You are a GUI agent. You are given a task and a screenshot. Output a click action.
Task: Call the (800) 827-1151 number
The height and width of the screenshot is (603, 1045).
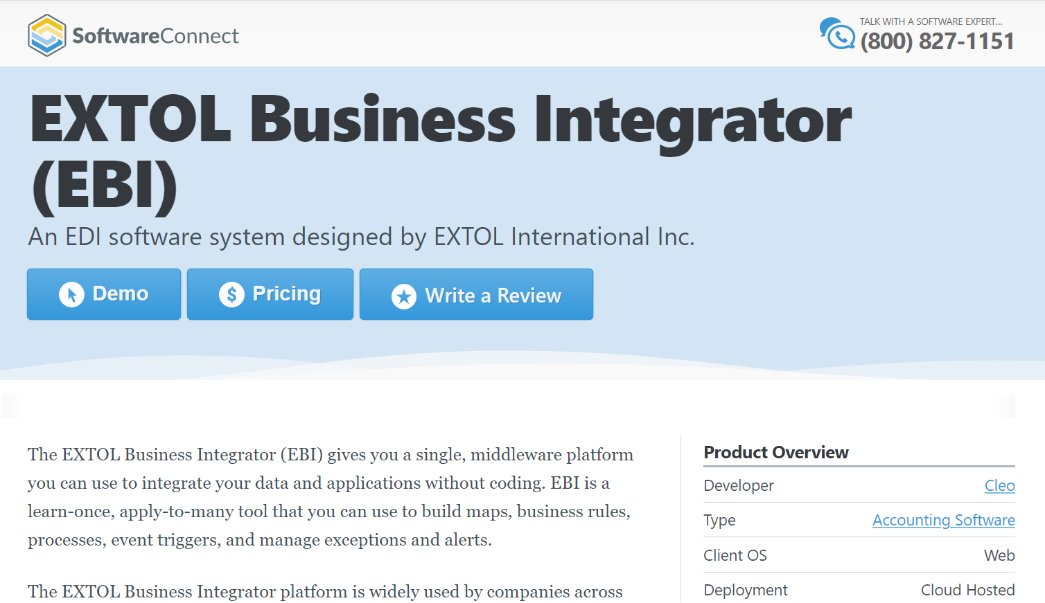[x=937, y=42]
